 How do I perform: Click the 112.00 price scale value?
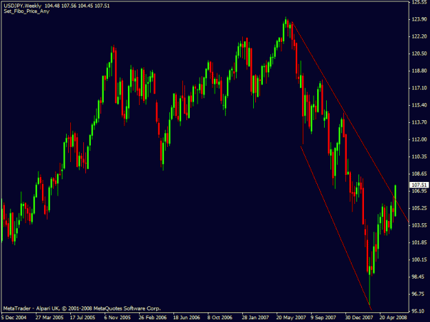coord(419,139)
